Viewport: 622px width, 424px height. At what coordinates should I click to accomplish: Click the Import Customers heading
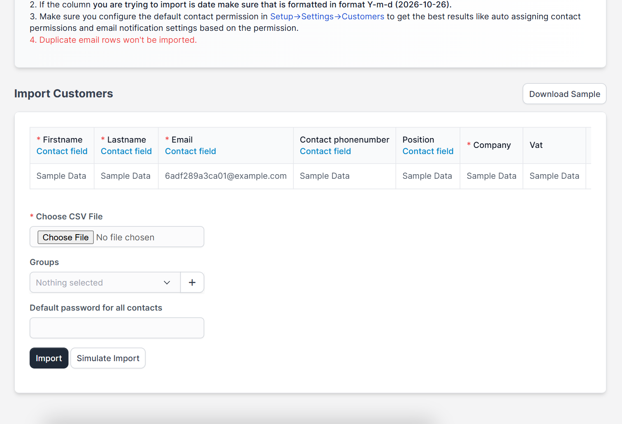[64, 94]
